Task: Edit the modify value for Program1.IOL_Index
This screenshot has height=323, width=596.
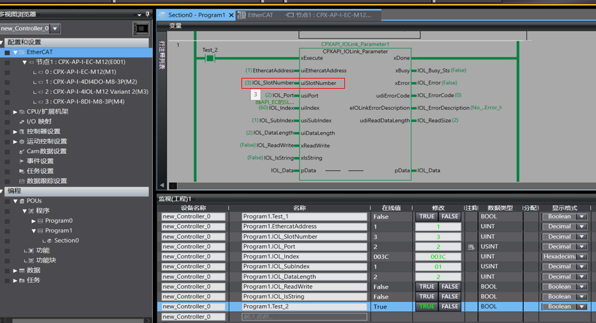Action: click(x=438, y=257)
